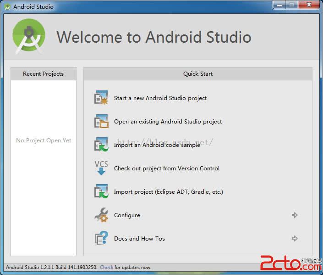This screenshot has height=275, width=323.
Task: Click the title bar Android Studio icon
Action: (7, 7)
